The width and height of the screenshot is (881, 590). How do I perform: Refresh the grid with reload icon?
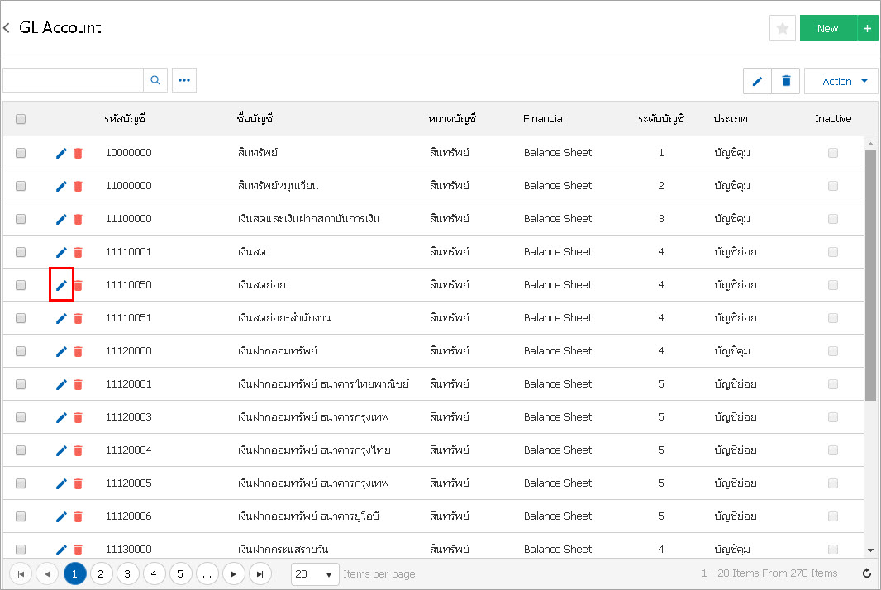click(x=866, y=573)
